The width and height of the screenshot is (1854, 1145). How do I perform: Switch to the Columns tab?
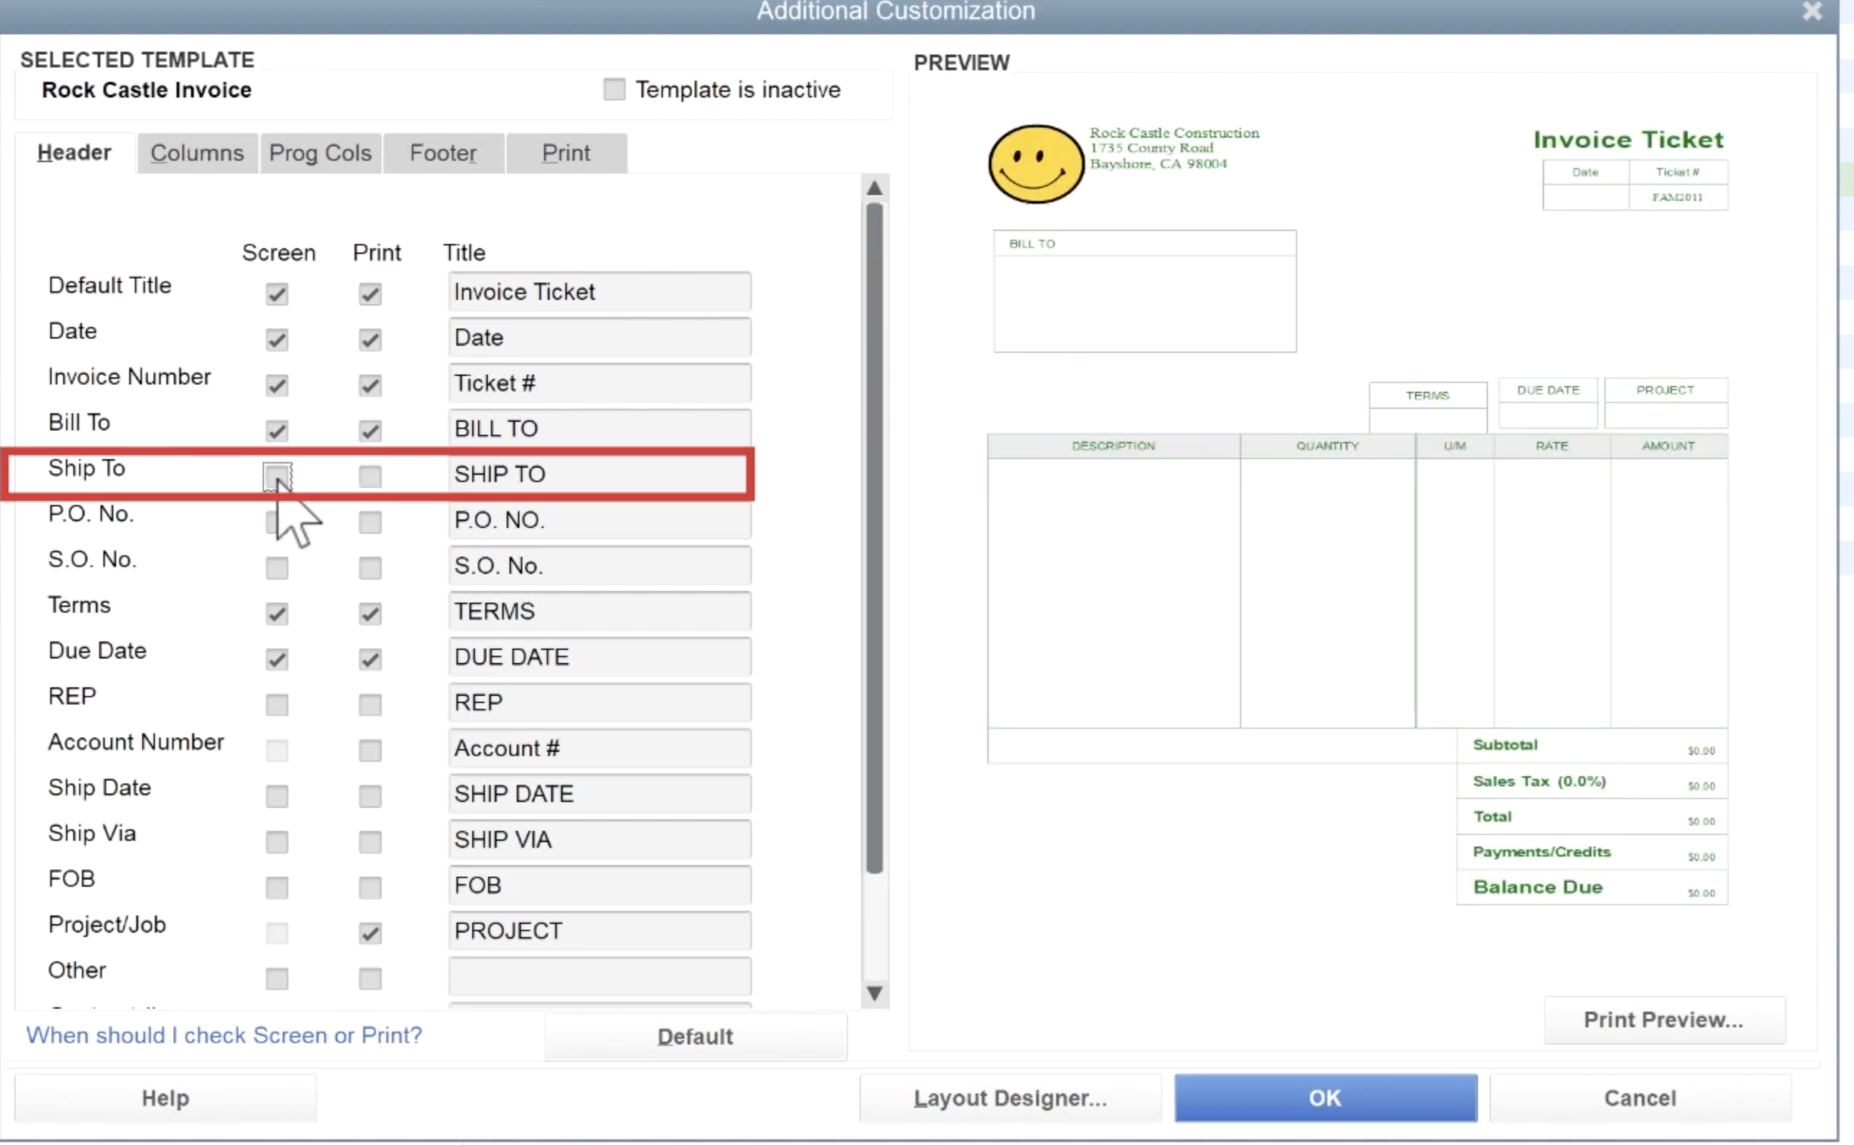197,153
